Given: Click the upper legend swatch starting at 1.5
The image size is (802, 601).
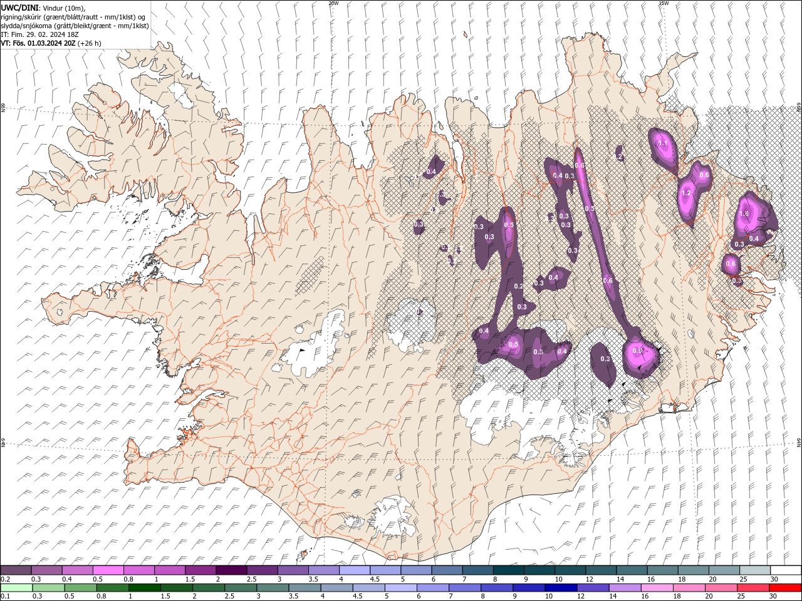Looking at the screenshot, I should point(200,570).
